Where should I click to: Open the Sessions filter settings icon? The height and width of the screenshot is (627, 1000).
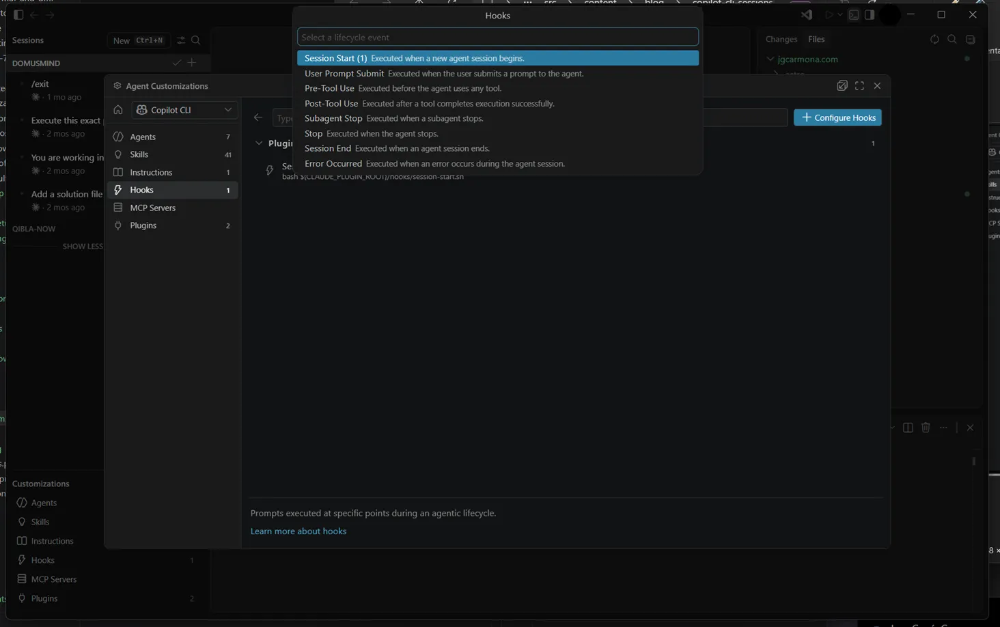click(x=181, y=40)
